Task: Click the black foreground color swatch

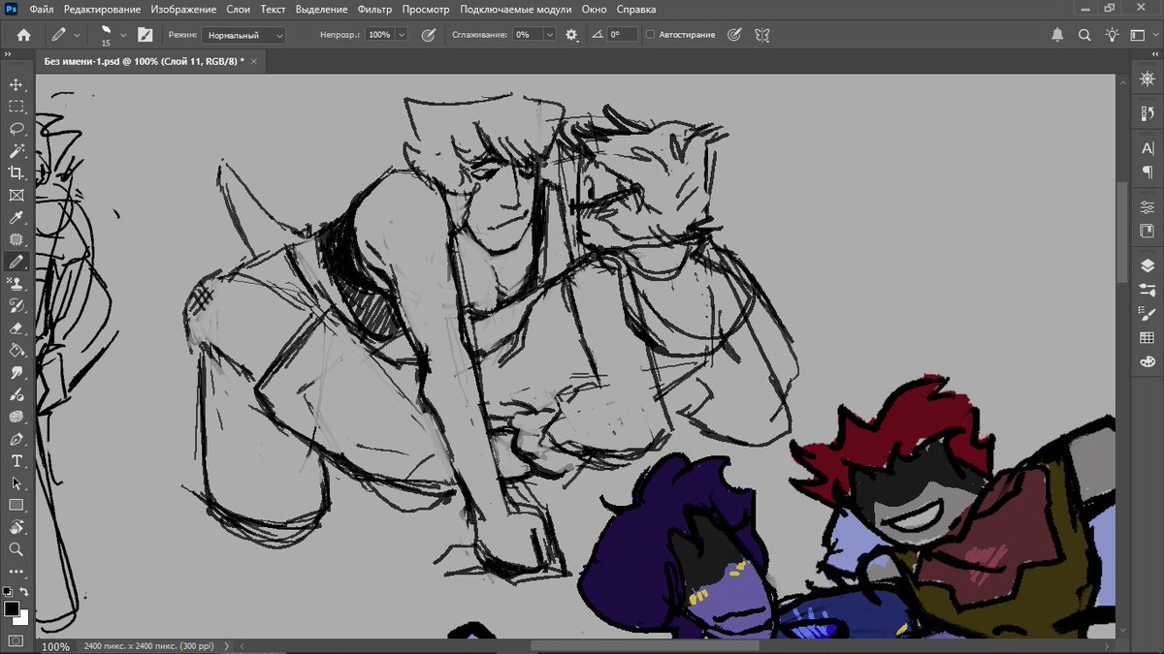Action: coord(12,608)
